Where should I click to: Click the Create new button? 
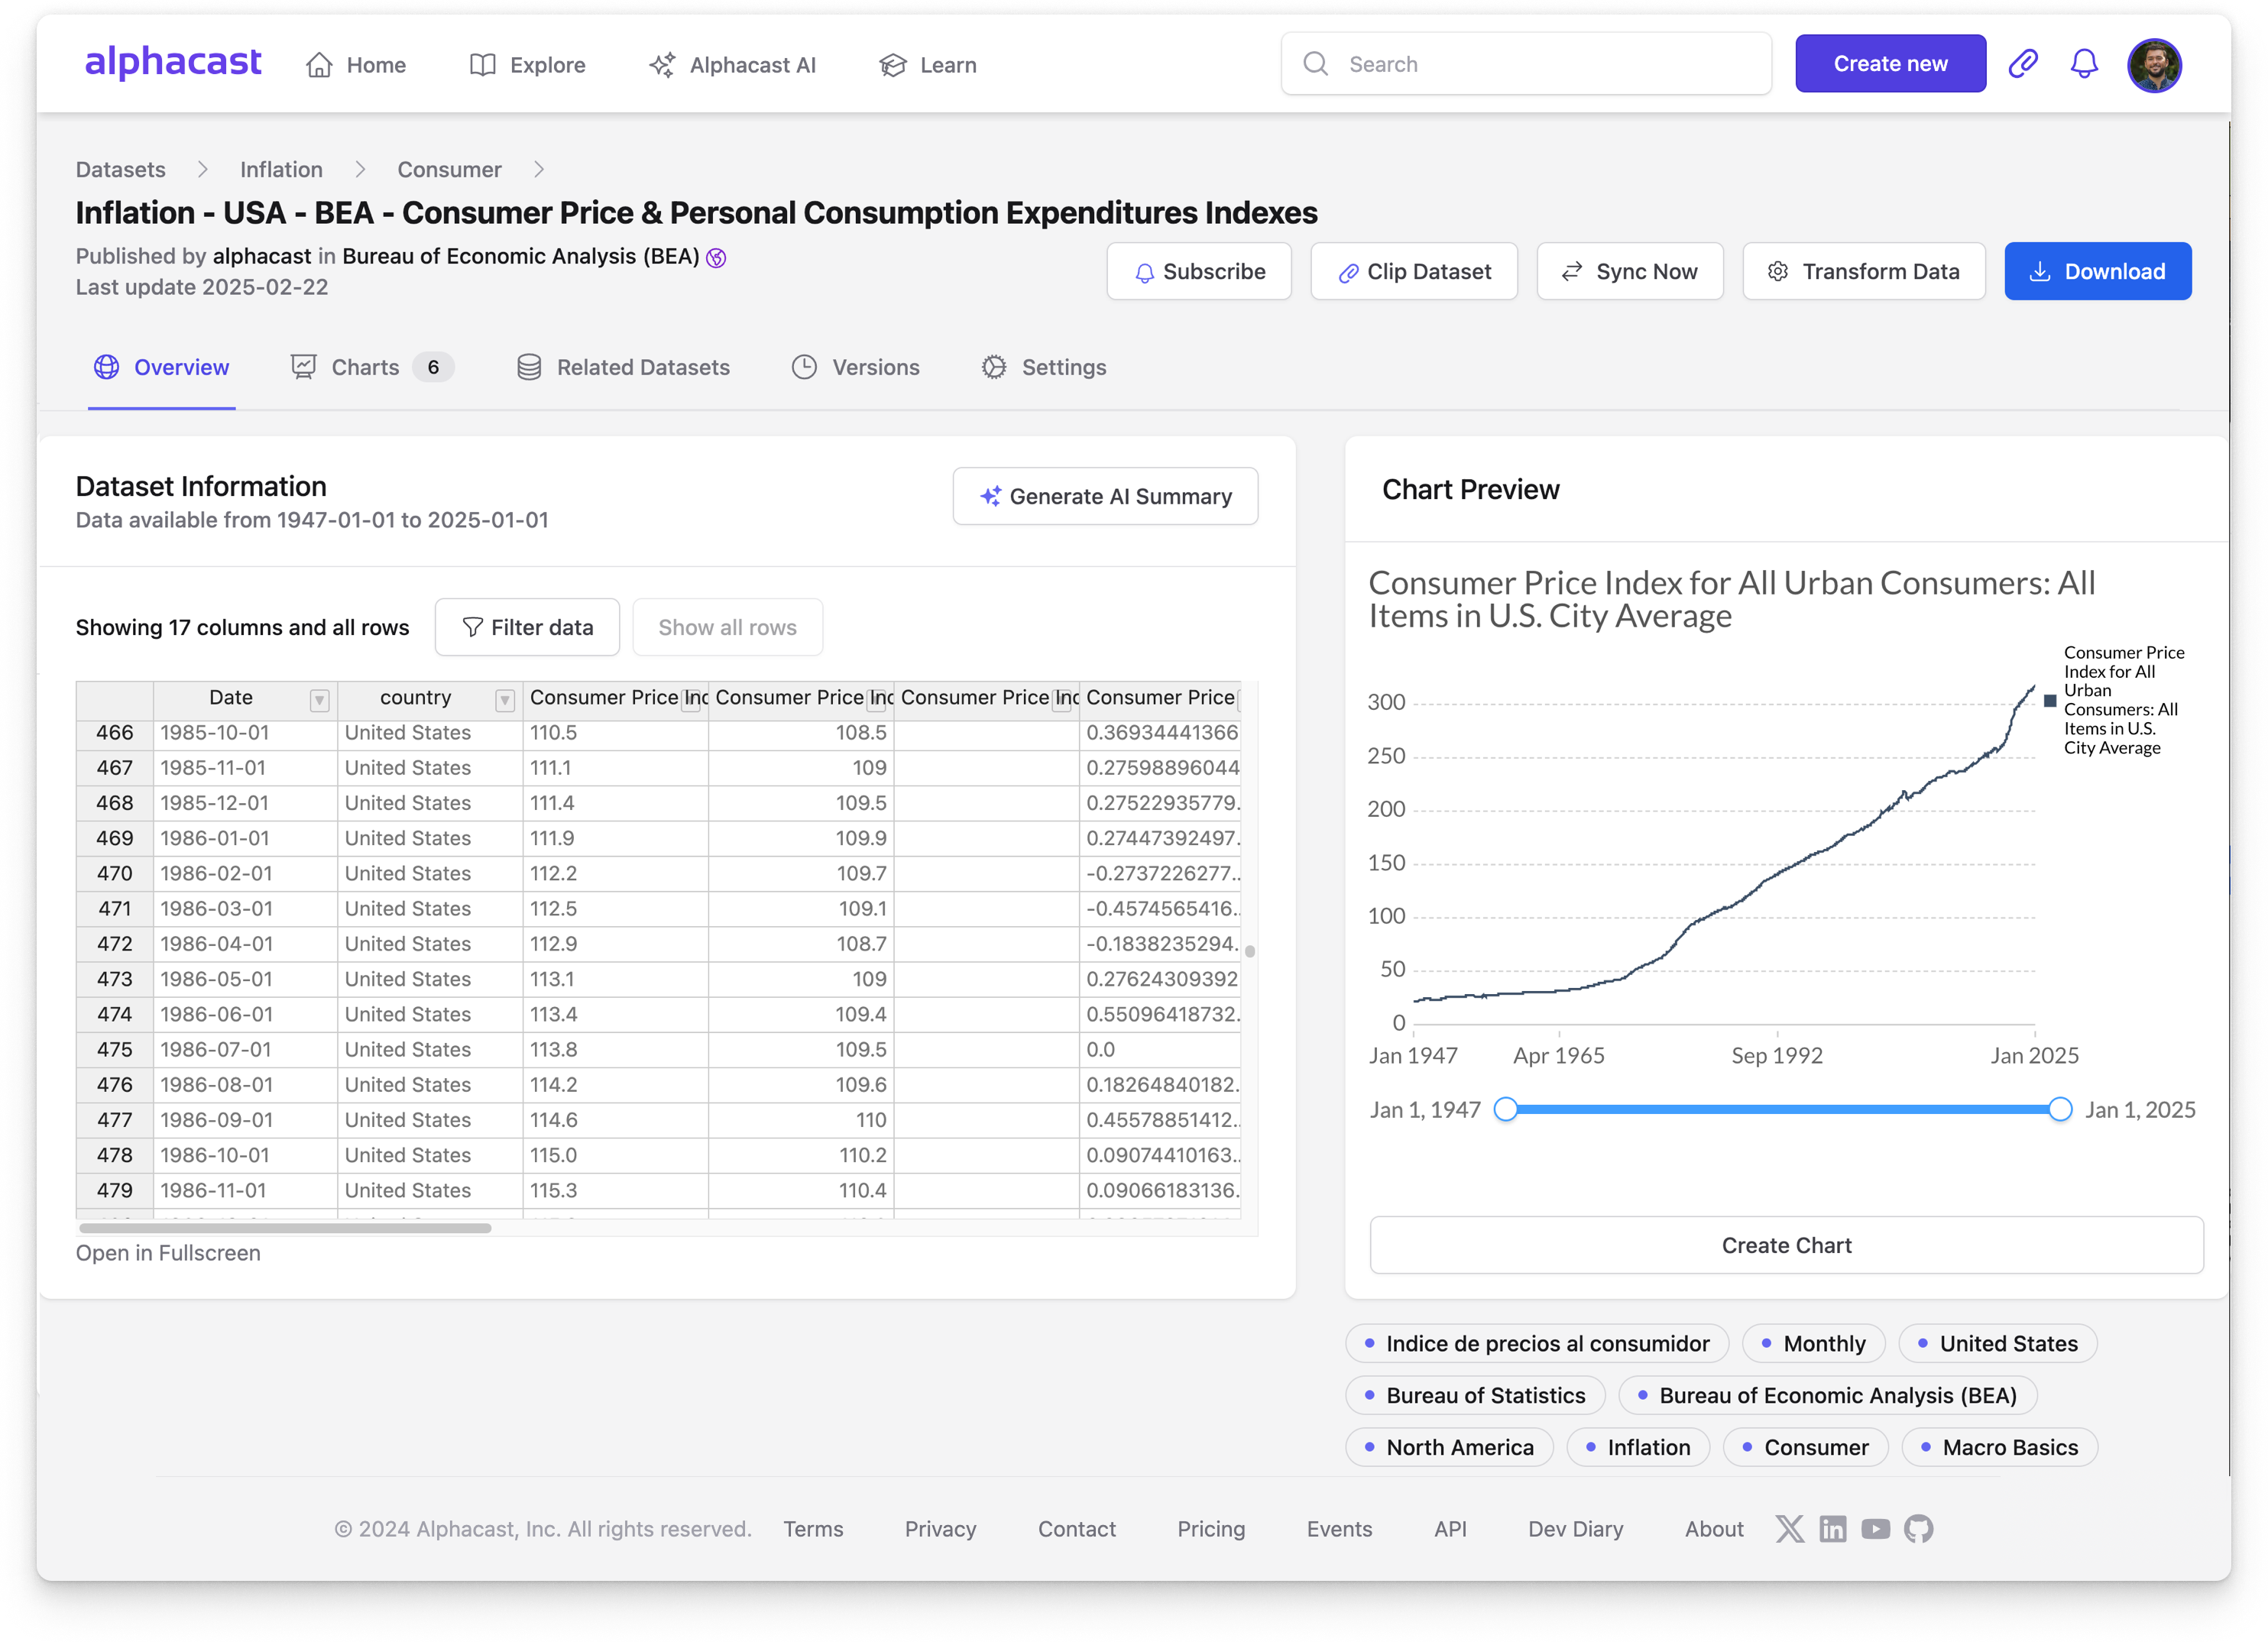1890,64
